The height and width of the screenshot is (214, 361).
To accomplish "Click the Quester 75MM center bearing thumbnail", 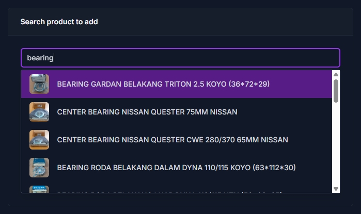I will 39,112.
